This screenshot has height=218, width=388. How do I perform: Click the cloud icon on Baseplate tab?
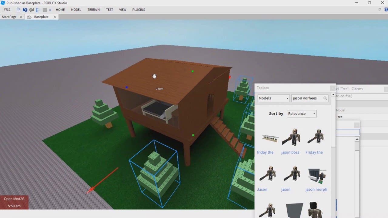coord(29,17)
